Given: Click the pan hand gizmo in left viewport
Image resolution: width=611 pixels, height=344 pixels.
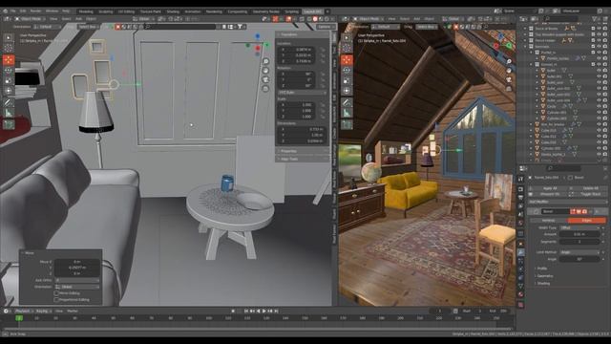Looking at the screenshot, I should tap(265, 71).
